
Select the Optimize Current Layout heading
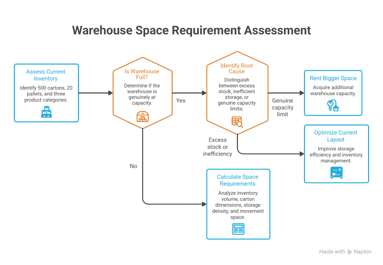pos(336,136)
